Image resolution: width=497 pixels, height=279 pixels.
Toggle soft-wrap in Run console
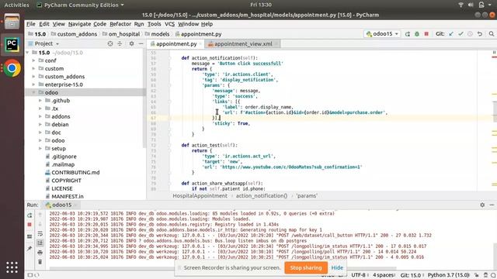pos(40,234)
